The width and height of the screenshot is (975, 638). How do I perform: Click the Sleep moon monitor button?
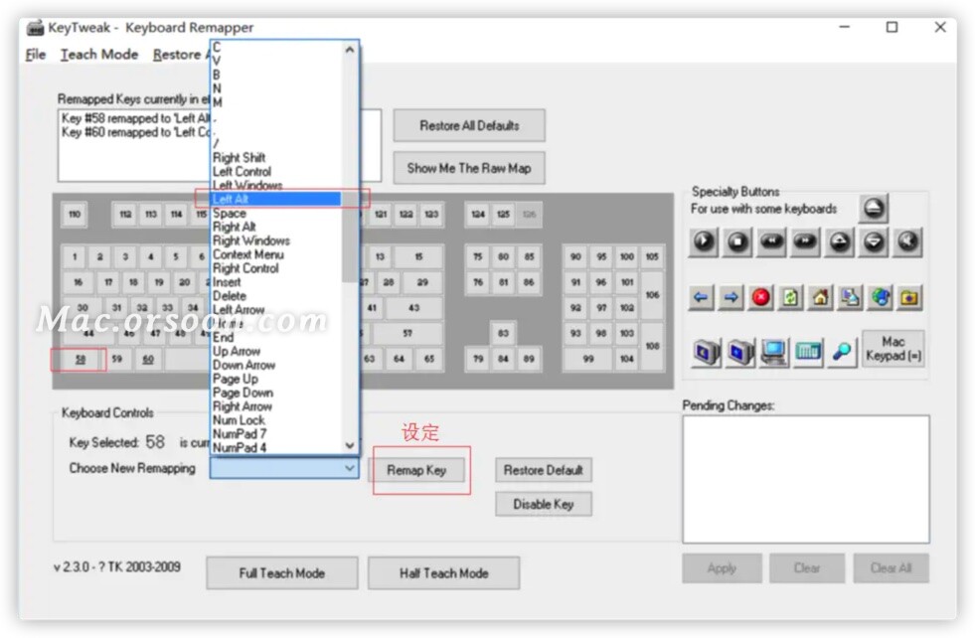click(706, 353)
